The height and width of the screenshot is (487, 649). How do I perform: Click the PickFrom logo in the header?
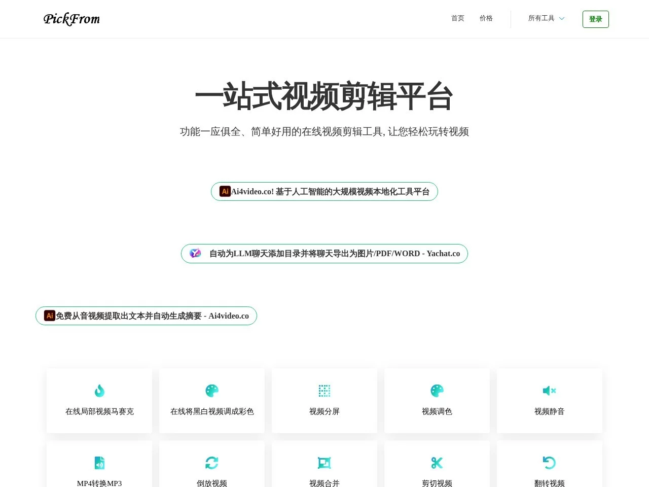point(71,19)
